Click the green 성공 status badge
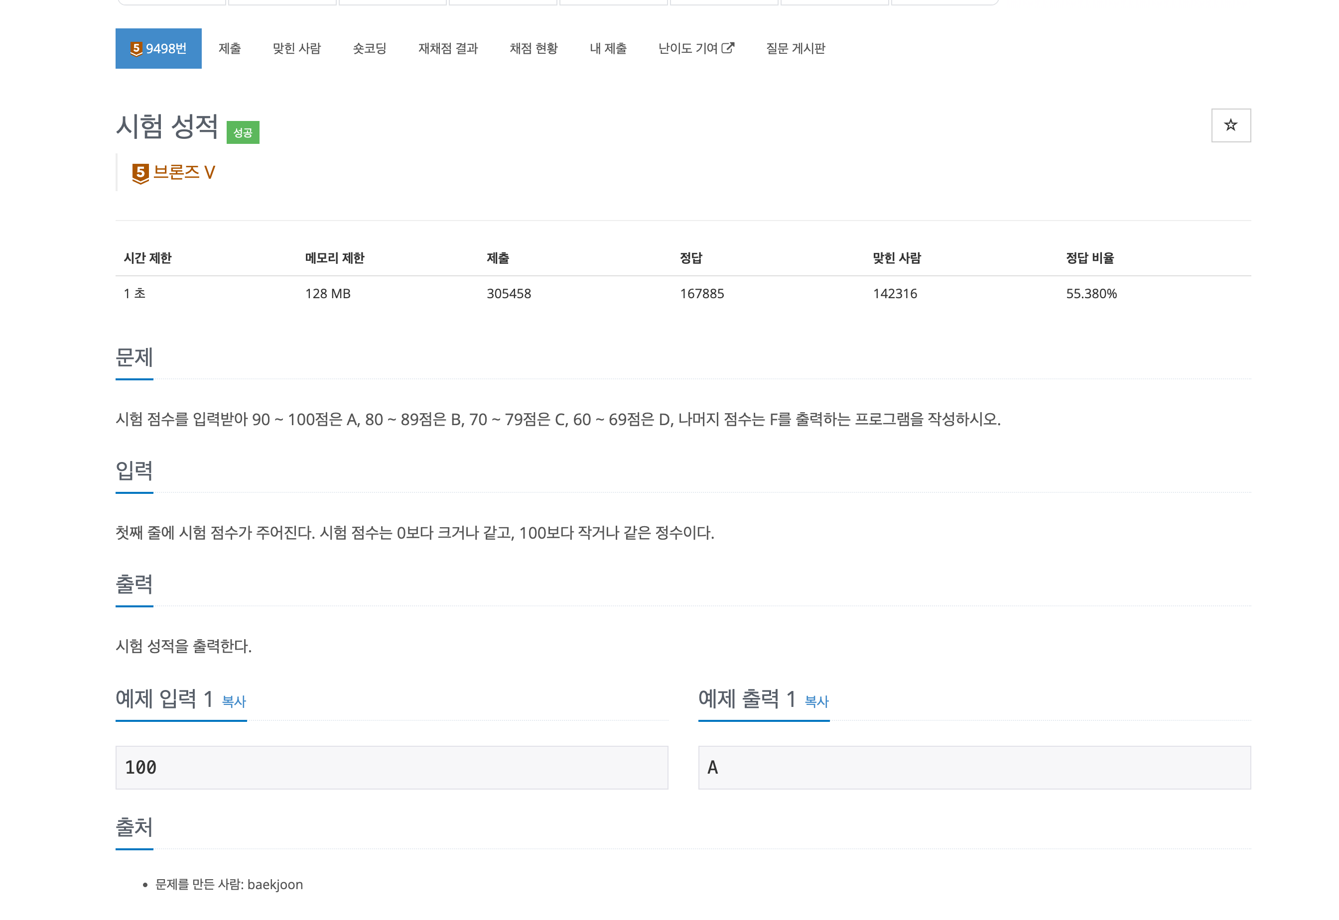Image resolution: width=1339 pixels, height=920 pixels. (x=243, y=132)
